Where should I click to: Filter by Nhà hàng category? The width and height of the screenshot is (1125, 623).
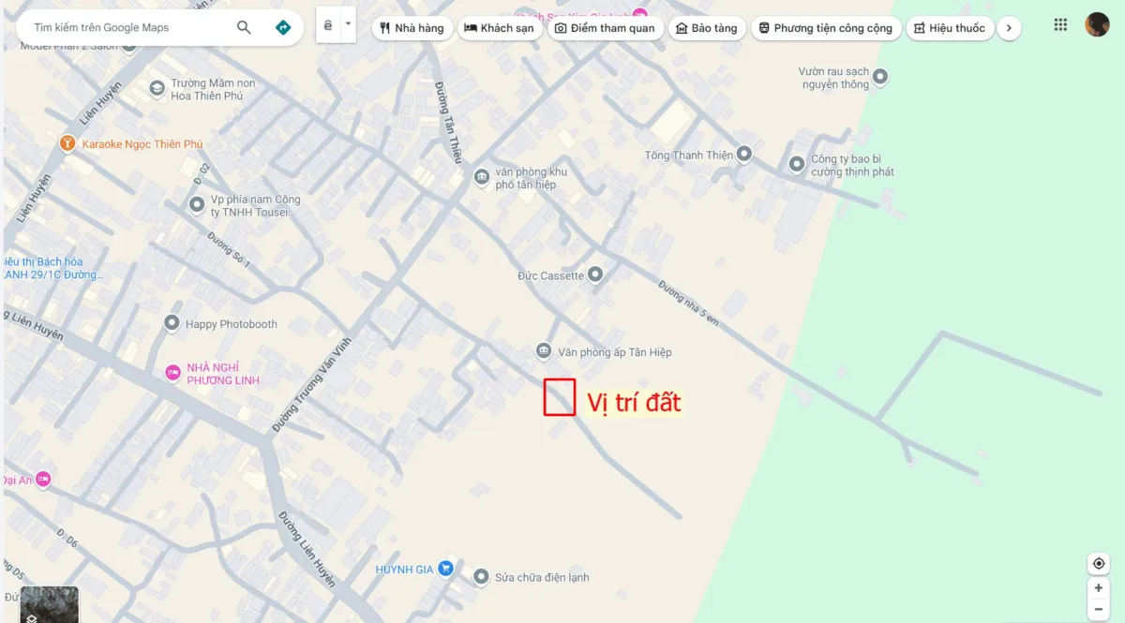tap(413, 28)
